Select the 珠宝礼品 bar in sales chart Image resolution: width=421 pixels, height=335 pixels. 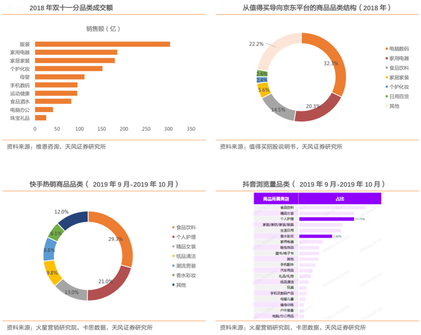click(x=40, y=118)
